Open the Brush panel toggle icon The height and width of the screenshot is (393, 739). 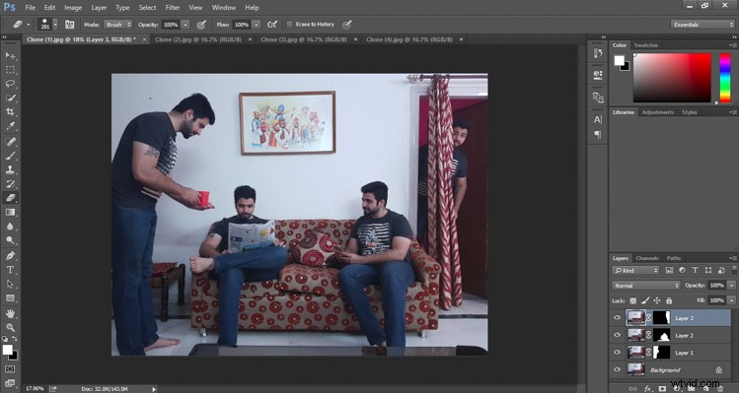(70, 25)
